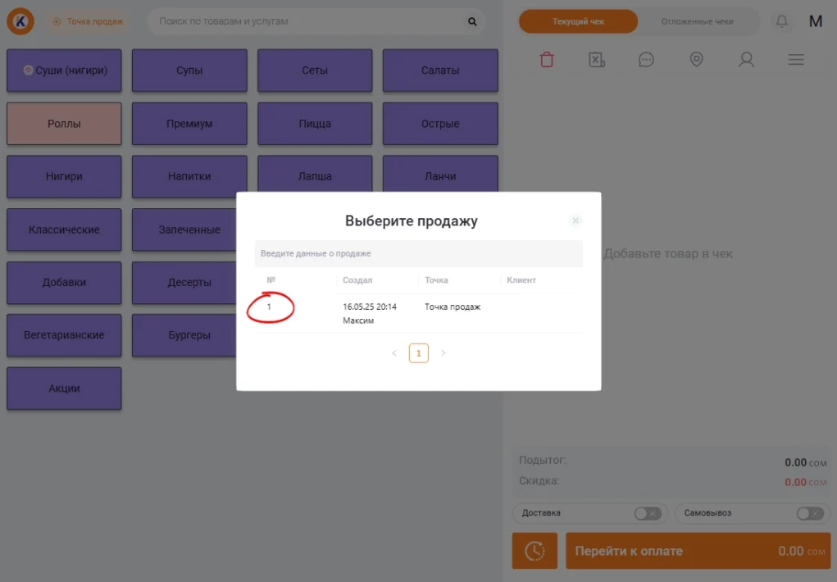This screenshot has width=837, height=582.
Task: Click the red trash icon to clear the receipt
Action: pyautogui.click(x=547, y=60)
